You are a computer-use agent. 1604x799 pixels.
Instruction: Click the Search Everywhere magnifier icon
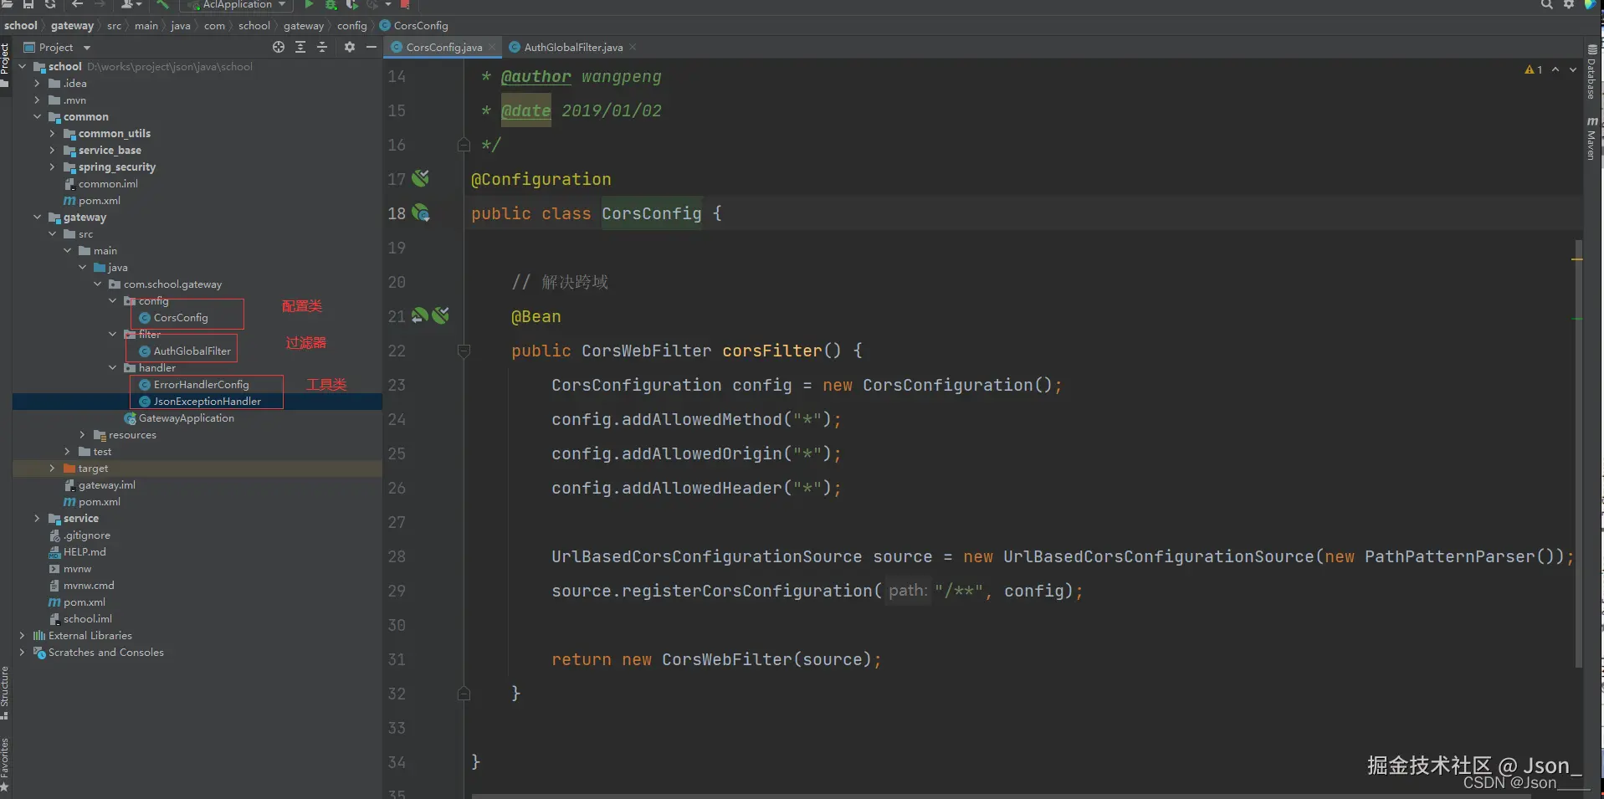tap(1546, 5)
